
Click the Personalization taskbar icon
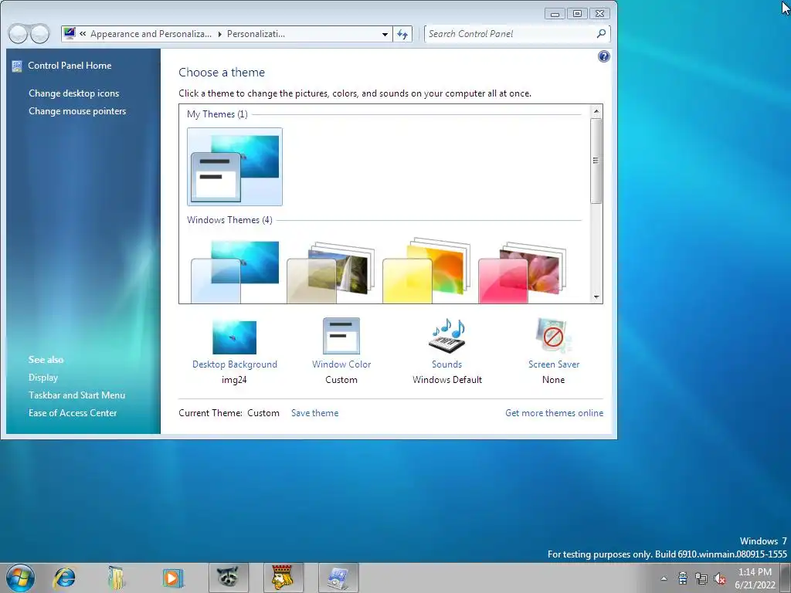pos(338,578)
